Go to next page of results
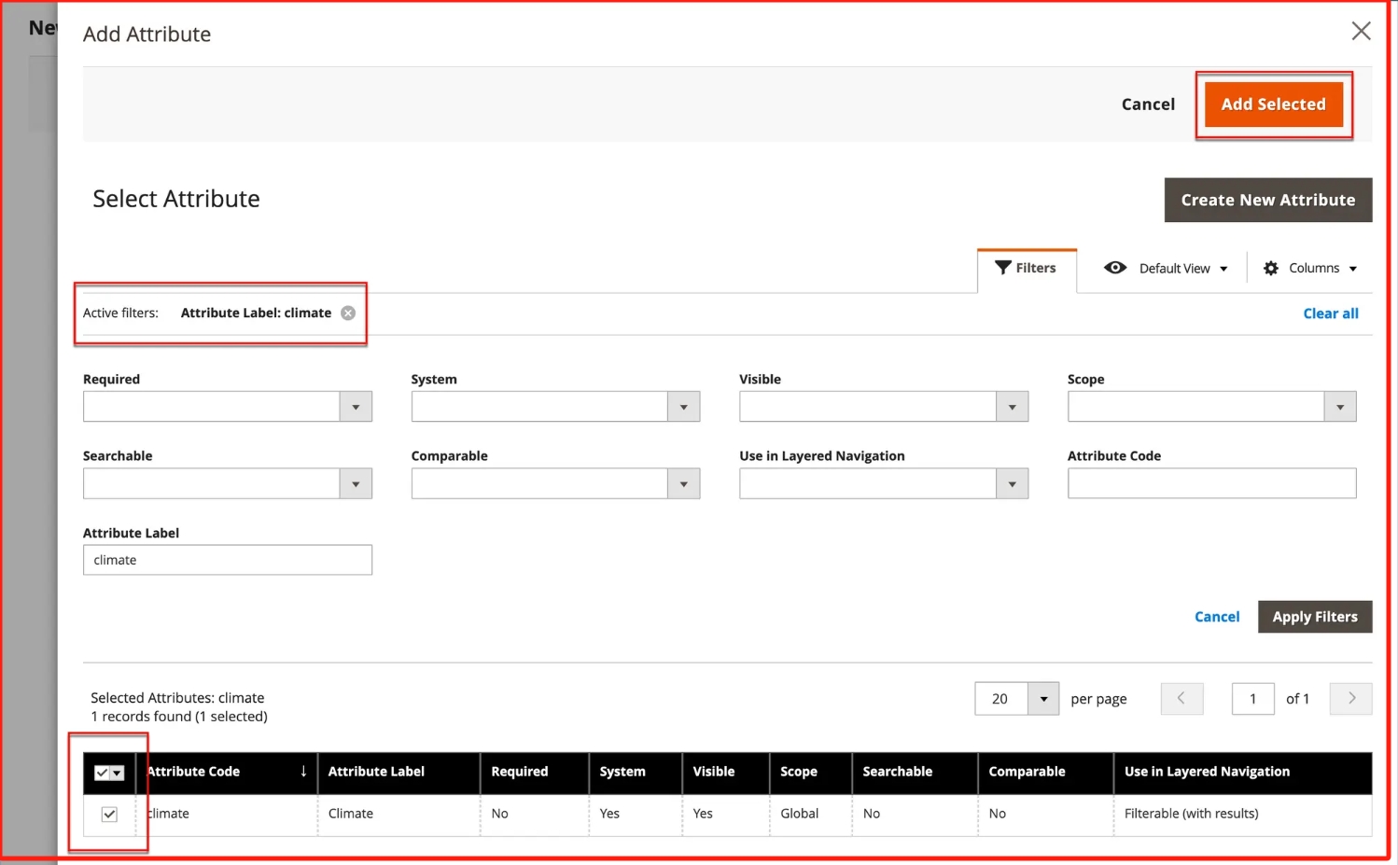The height and width of the screenshot is (865, 1398). tap(1350, 699)
